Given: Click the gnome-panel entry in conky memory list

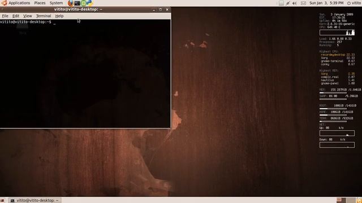Looking at the screenshot, I should pyautogui.click(x=338, y=83).
